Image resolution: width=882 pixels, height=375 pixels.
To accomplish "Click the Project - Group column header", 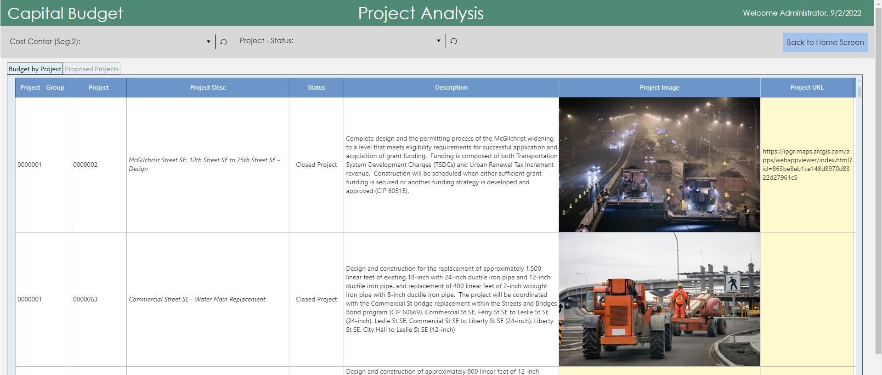I will 43,87.
